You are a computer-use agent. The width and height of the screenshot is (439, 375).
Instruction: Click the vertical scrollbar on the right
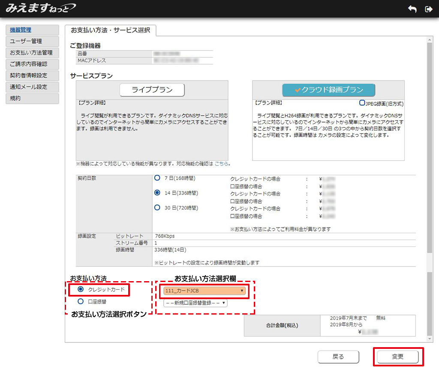430,171
